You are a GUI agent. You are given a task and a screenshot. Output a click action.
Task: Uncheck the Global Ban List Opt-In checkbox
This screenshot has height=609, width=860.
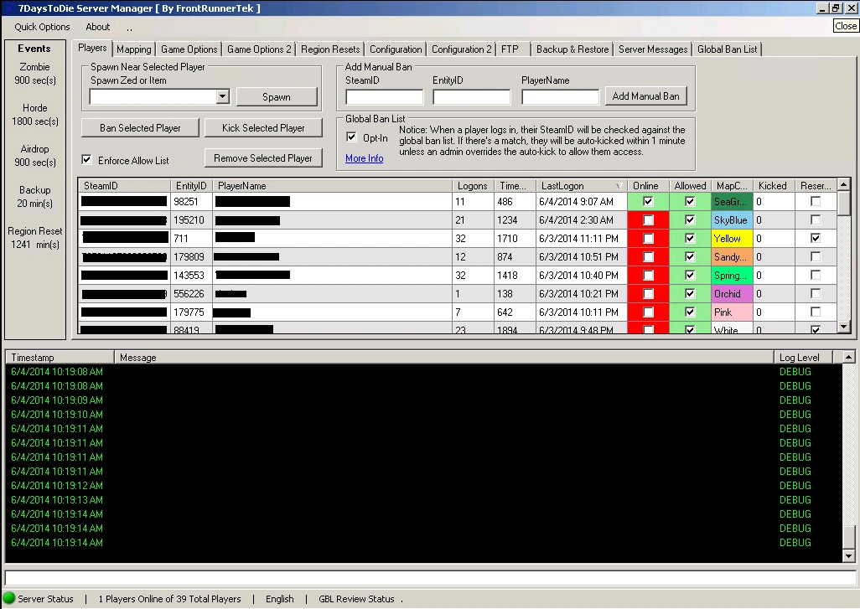[x=352, y=137]
